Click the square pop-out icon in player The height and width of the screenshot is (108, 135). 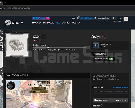coord(74,50)
